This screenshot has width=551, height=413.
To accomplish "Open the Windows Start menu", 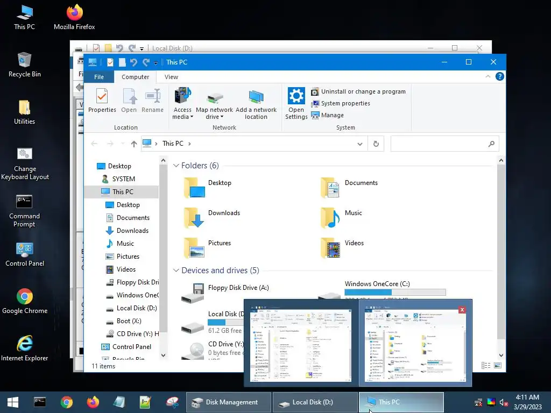I will 13,402.
